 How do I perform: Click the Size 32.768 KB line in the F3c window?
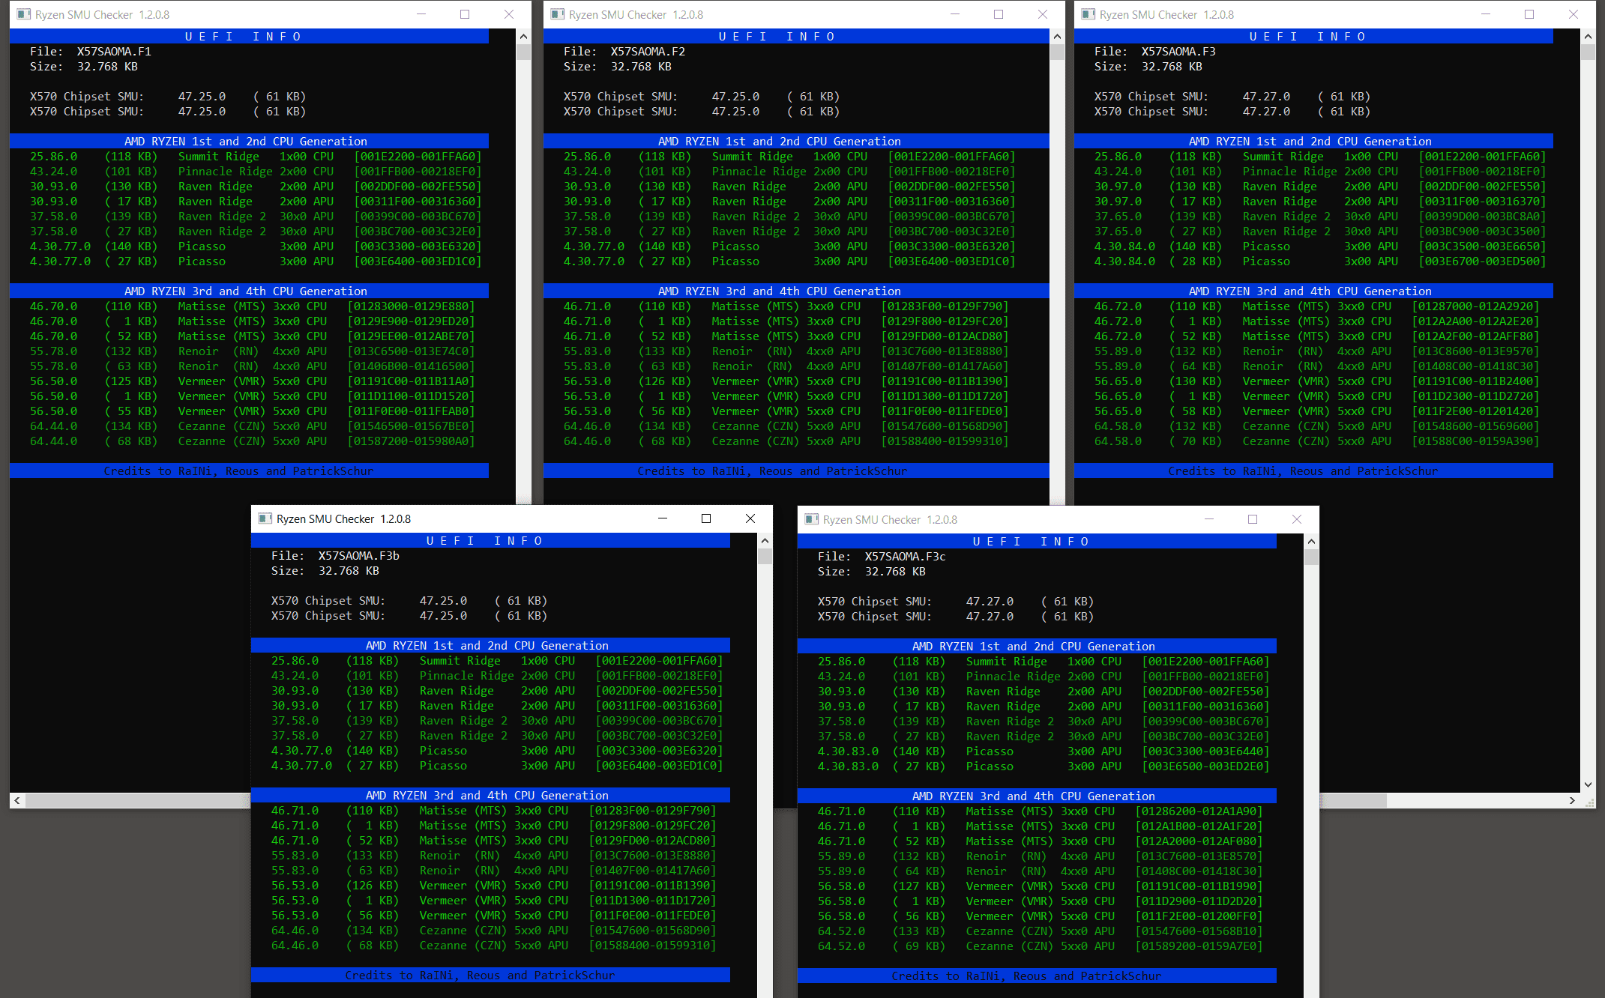[x=871, y=572]
